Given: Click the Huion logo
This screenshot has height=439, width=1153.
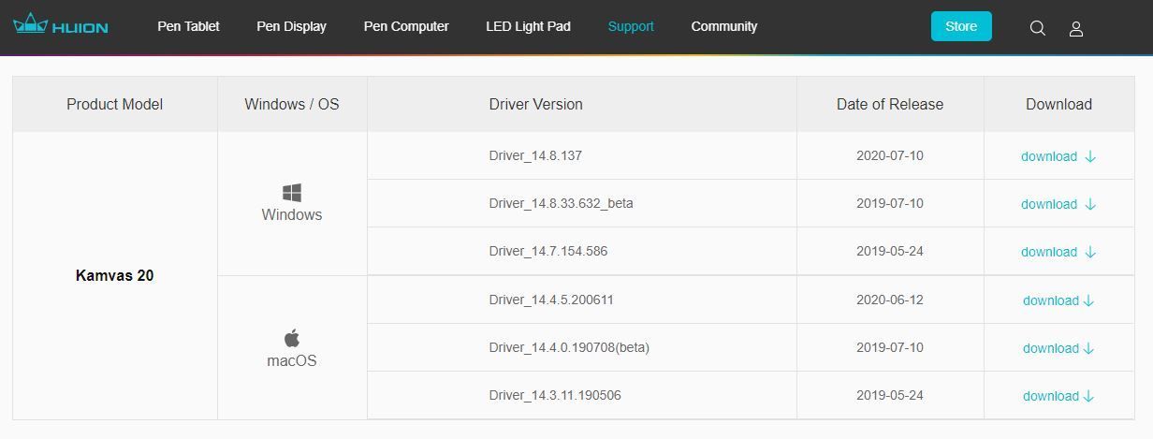Looking at the screenshot, I should pyautogui.click(x=61, y=25).
